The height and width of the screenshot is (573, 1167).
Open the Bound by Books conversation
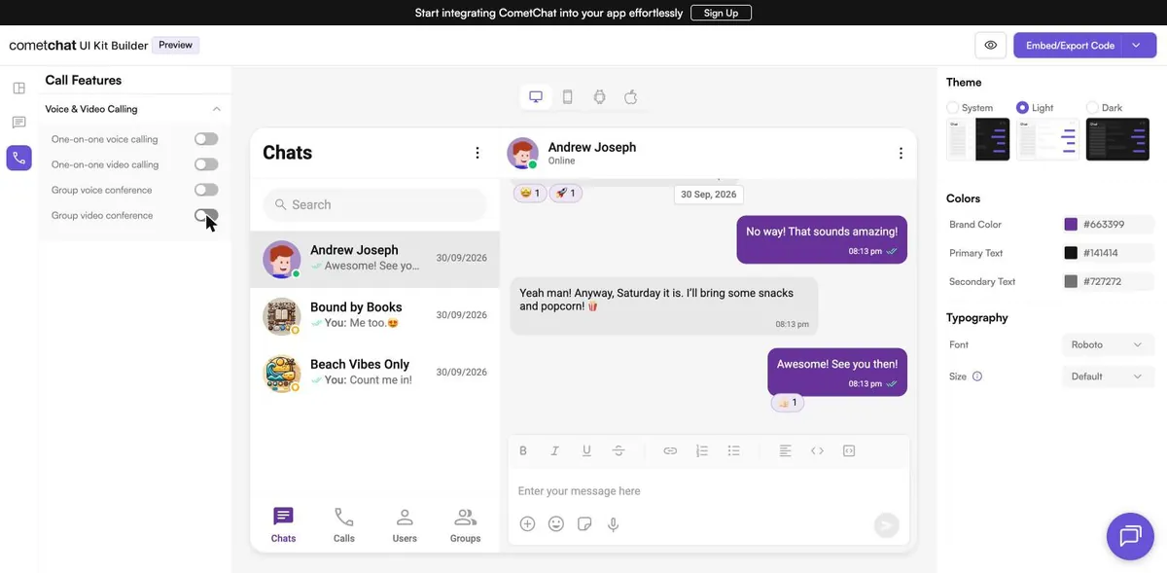pos(374,315)
